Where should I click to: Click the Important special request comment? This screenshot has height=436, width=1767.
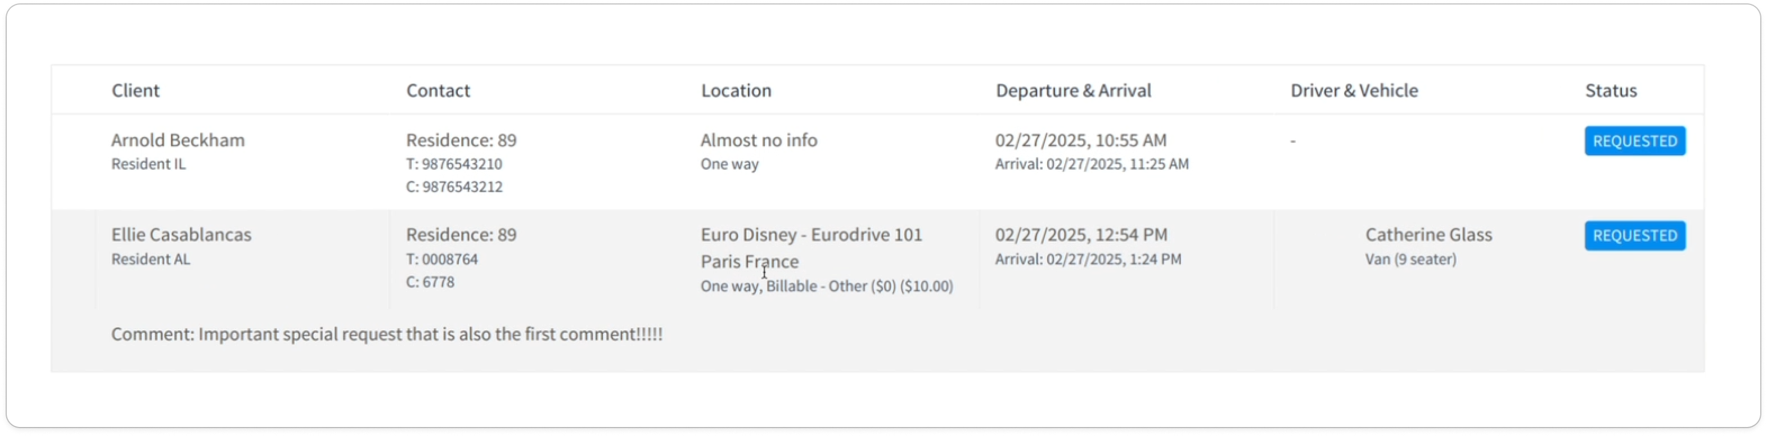click(x=386, y=334)
